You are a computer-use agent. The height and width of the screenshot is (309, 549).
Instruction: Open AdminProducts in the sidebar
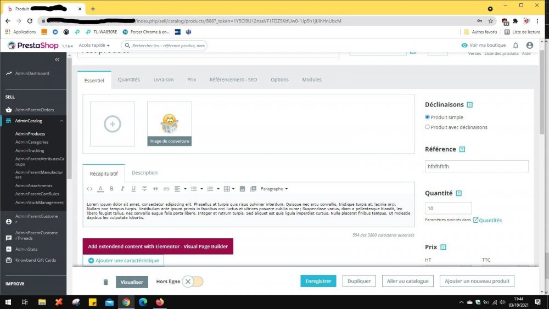[30, 134]
